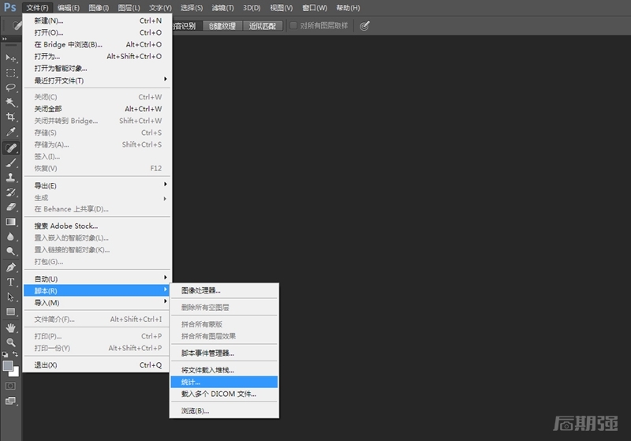This screenshot has height=441, width=631.
Task: Enable 近似匹配 option
Action: point(263,26)
